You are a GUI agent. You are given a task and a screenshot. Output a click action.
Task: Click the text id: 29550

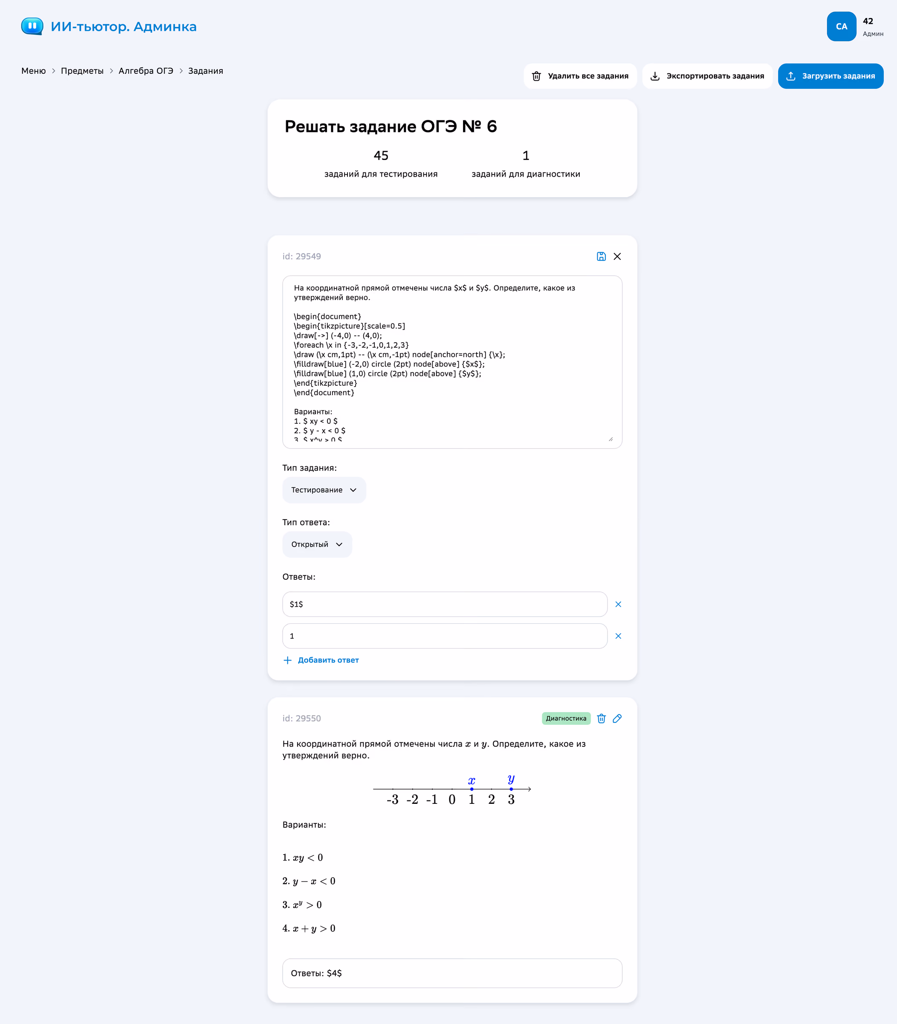[x=302, y=719]
